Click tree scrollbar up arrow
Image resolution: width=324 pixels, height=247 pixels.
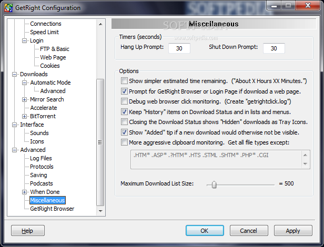100,24
